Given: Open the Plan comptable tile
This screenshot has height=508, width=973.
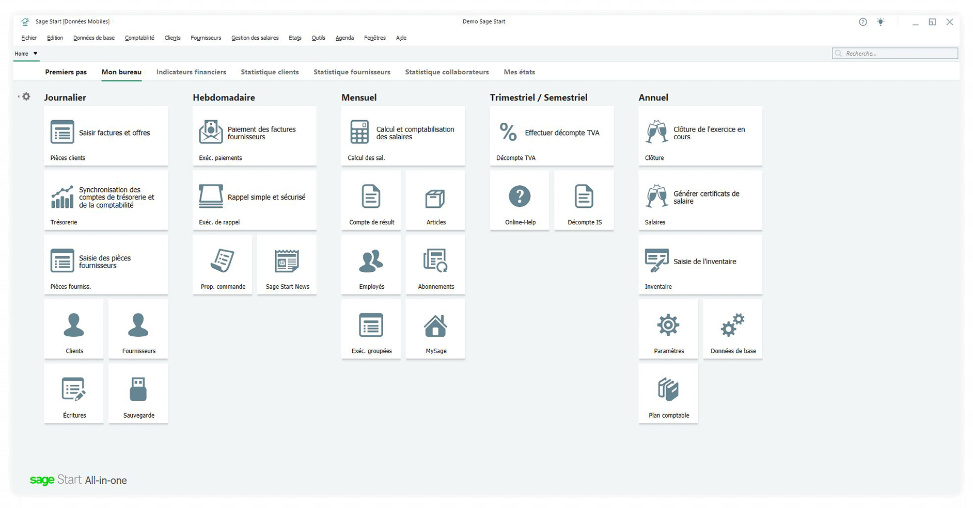Looking at the screenshot, I should [x=668, y=394].
